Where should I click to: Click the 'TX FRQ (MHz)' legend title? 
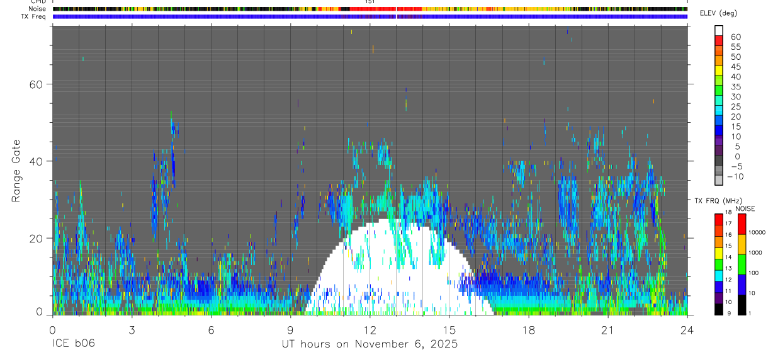pyautogui.click(x=718, y=200)
